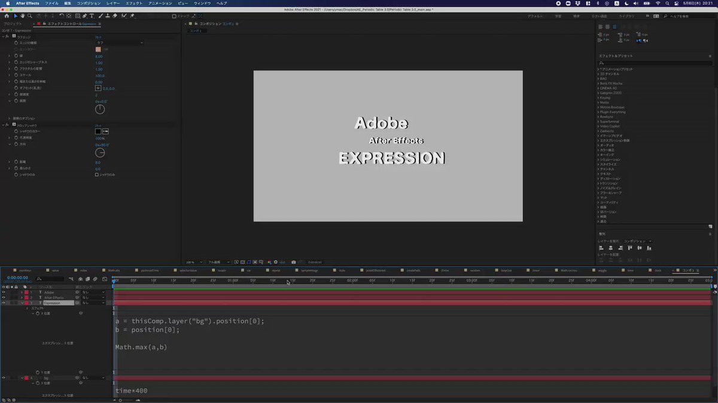Open the Math.abs timeline tab
This screenshot has width=718, height=403.
(x=114, y=270)
